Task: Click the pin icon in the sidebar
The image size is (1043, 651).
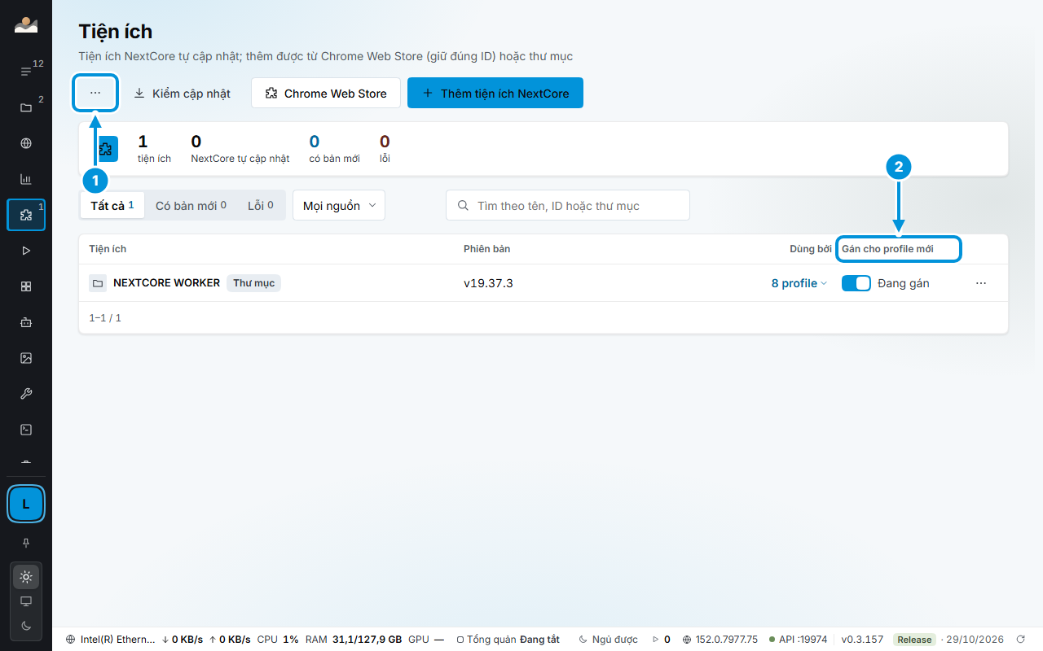Action: point(26,543)
